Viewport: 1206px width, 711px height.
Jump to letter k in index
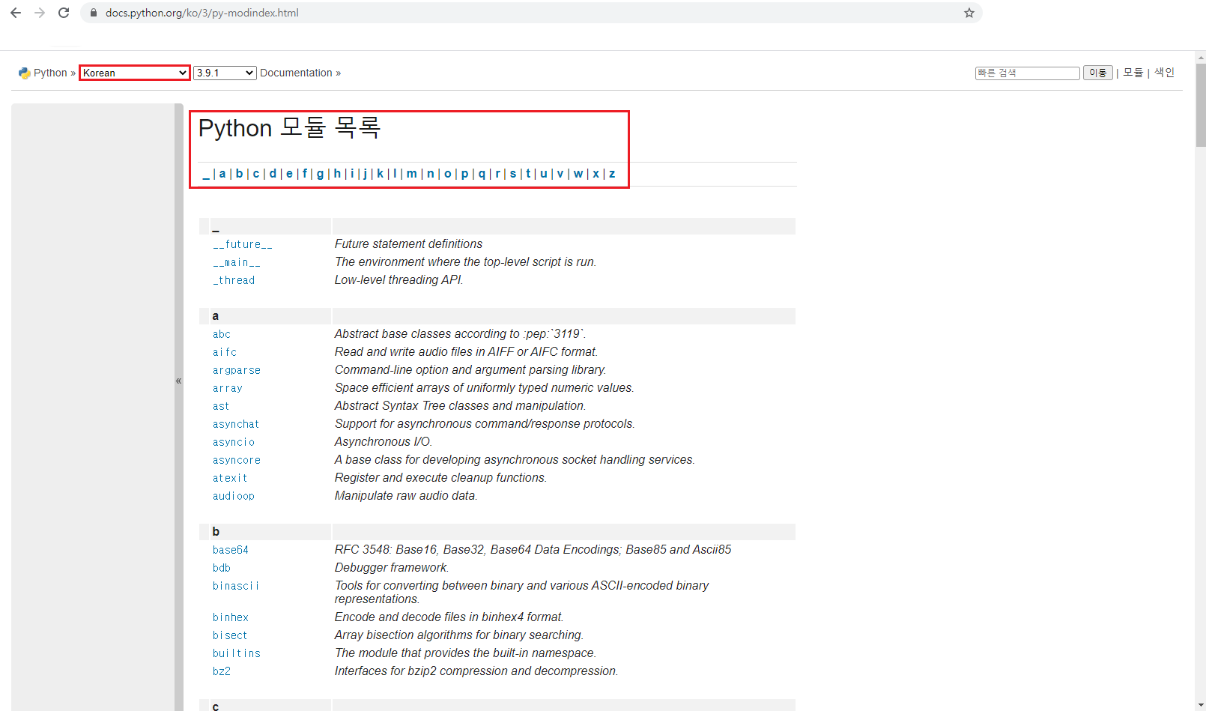point(381,174)
